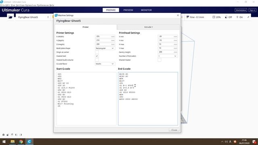Open the Help menu
Screen dimensions: 258x145
(x=52, y=5)
